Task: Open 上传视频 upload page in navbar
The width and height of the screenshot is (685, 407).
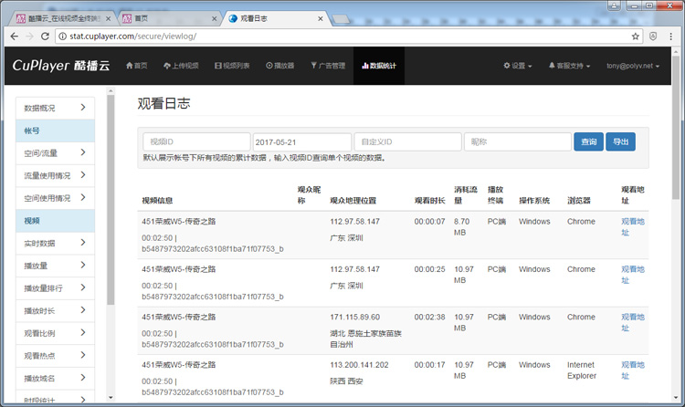Action: [180, 66]
